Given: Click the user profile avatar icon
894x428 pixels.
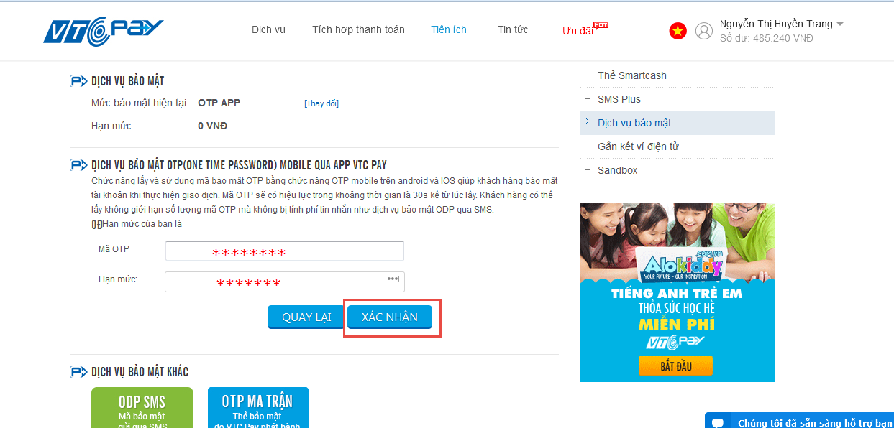Looking at the screenshot, I should point(704,31).
